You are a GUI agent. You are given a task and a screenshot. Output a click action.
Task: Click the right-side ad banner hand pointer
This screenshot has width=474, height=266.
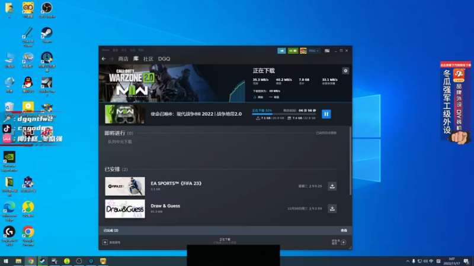click(459, 137)
